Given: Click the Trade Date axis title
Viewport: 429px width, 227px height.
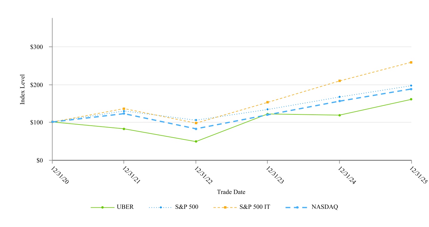Looking at the screenshot, I should coord(231,192).
